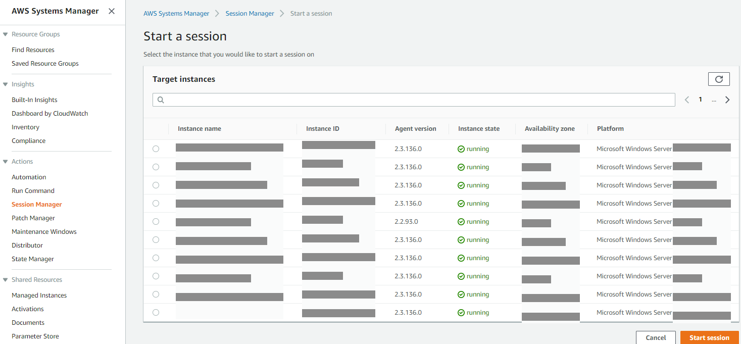
Task: Click the green running status icon on the first row
Action: click(x=460, y=149)
